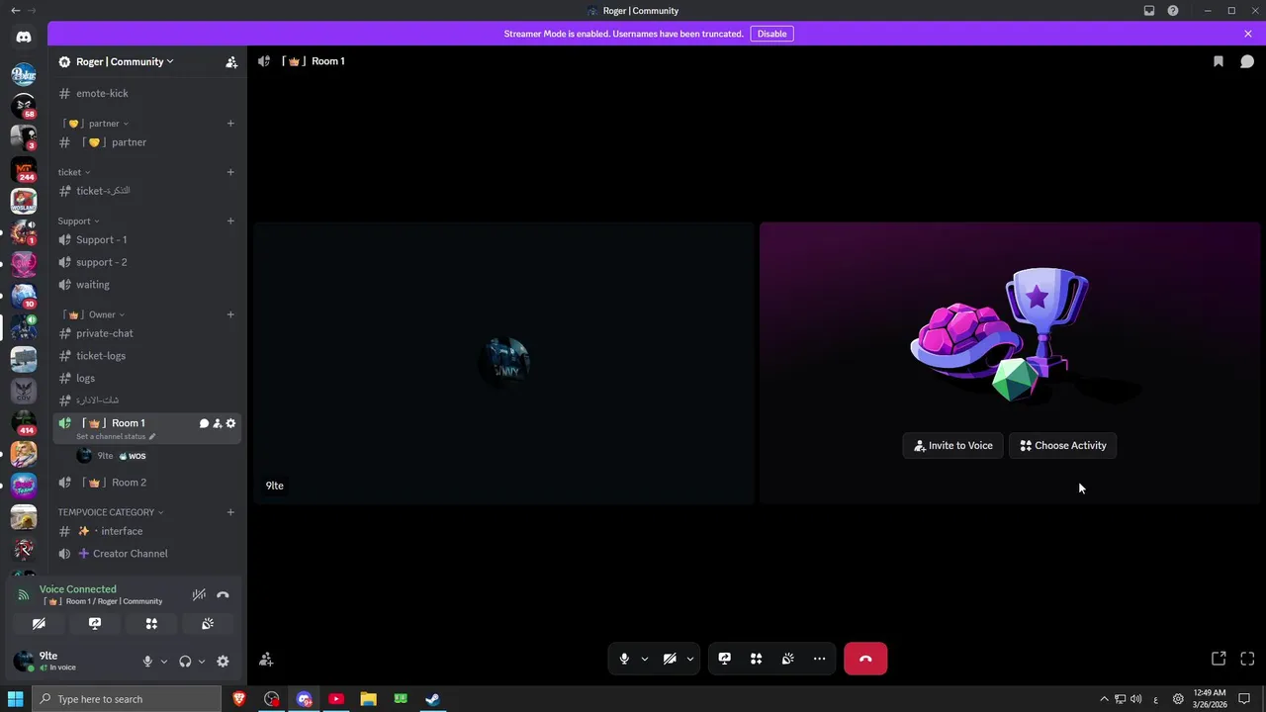Dismiss the Streamer Mode banner
The width and height of the screenshot is (1266, 712).
[1248, 34]
